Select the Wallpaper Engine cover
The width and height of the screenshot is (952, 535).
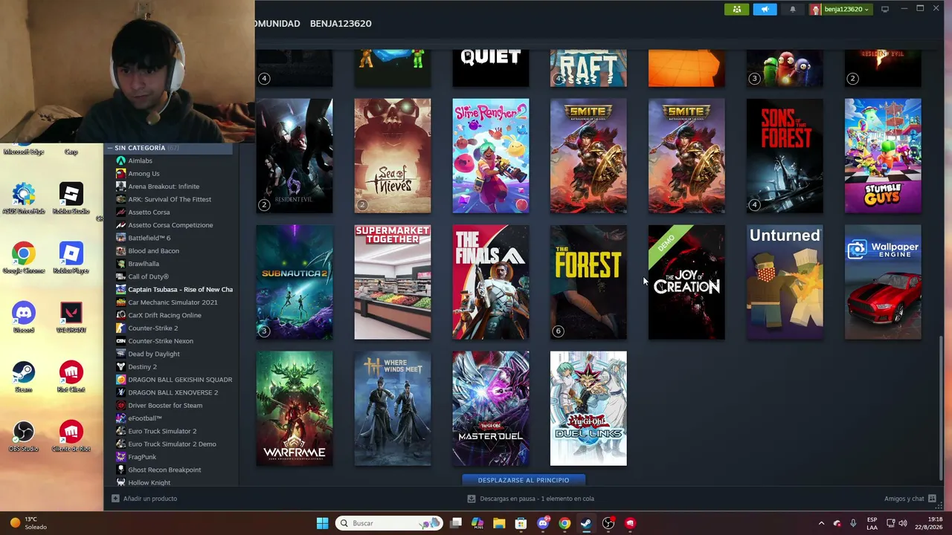click(x=883, y=282)
